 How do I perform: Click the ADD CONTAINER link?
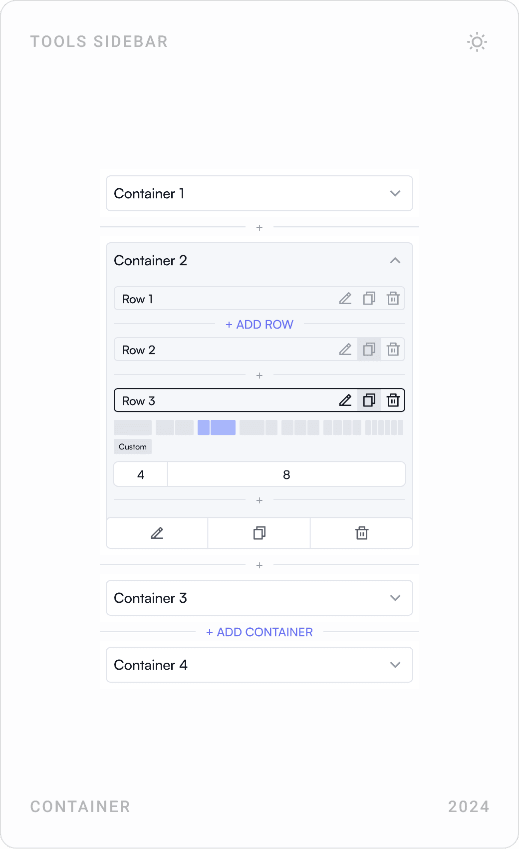(x=259, y=632)
